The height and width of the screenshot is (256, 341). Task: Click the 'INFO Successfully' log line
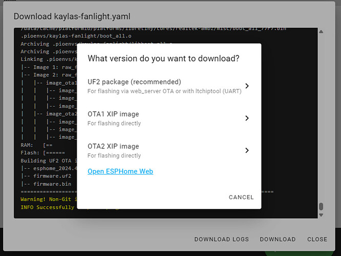49,207
